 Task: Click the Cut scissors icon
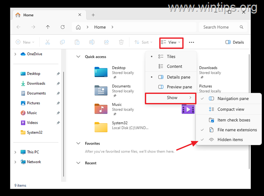(x=48, y=42)
